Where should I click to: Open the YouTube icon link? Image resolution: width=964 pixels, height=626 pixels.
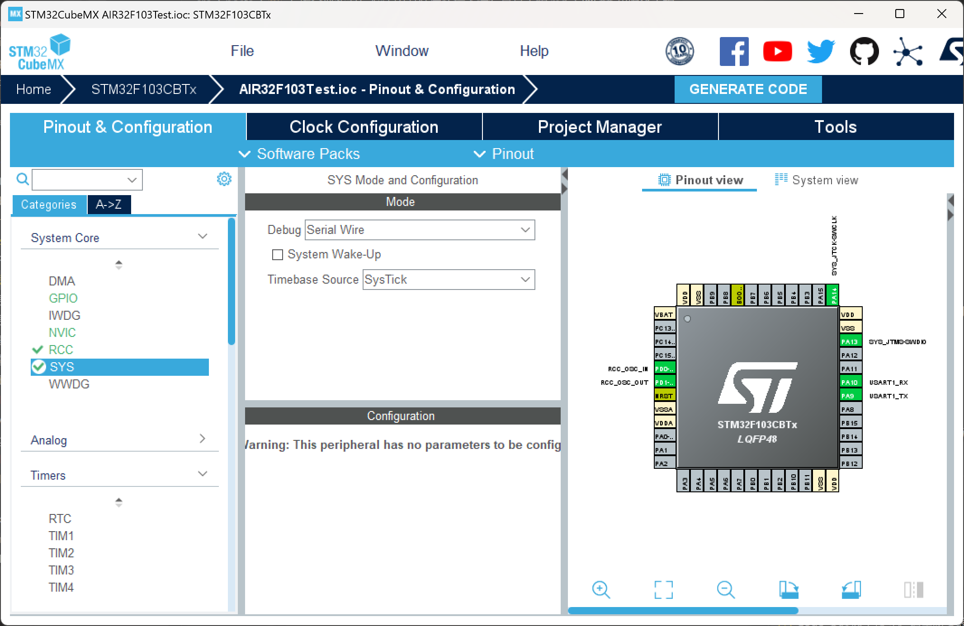(777, 51)
